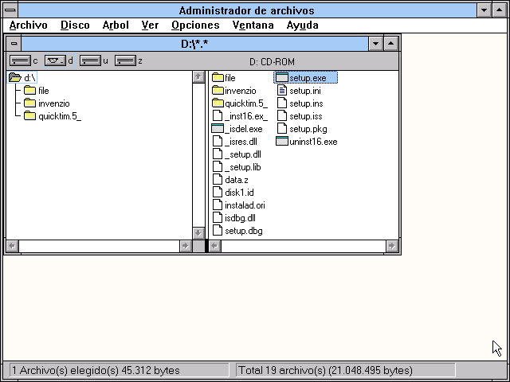Open Administrador de archivos control menu box
Screen dimensions: 510x382
point(10,10)
